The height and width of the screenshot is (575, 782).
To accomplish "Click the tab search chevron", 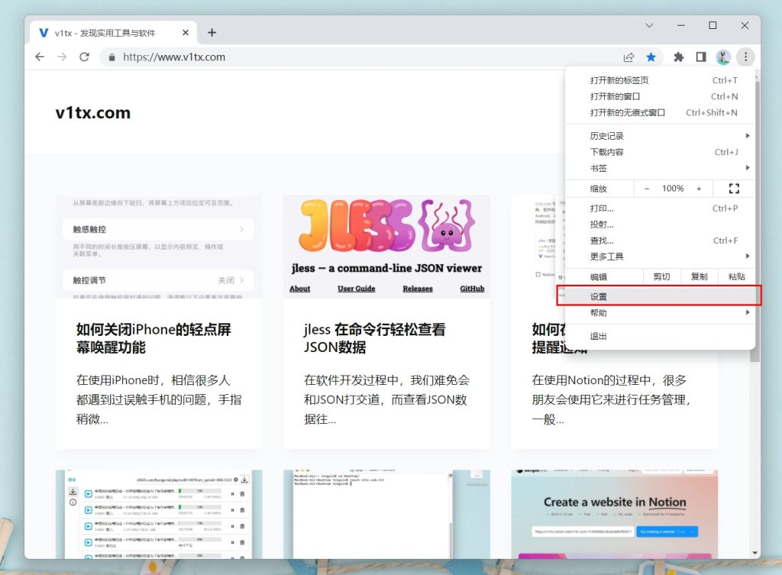I will tap(649, 25).
